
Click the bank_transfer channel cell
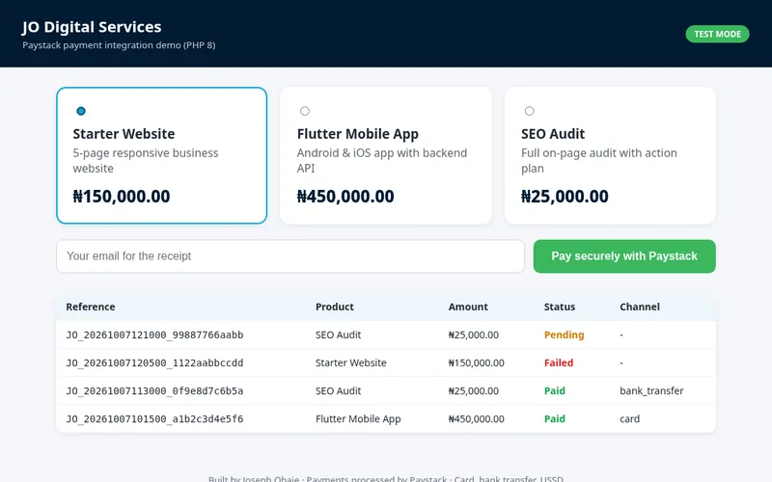click(x=651, y=391)
